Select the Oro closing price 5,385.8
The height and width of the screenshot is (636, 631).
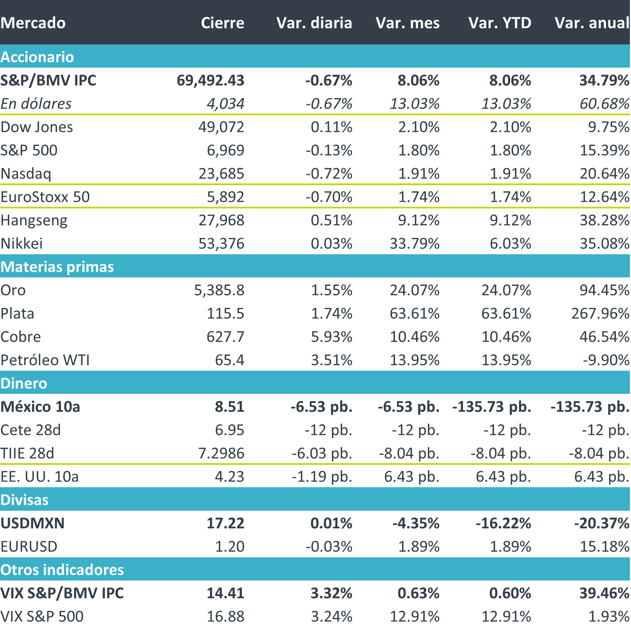point(219,290)
